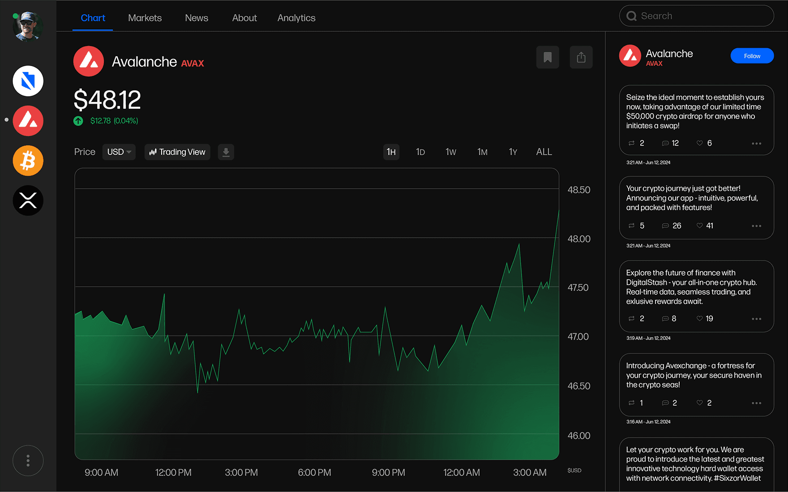Switch to the Markets tab
This screenshot has width=788, height=492.
click(x=145, y=18)
